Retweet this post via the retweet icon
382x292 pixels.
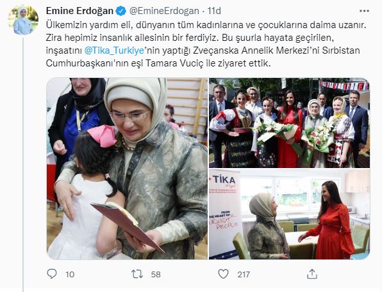point(137,274)
